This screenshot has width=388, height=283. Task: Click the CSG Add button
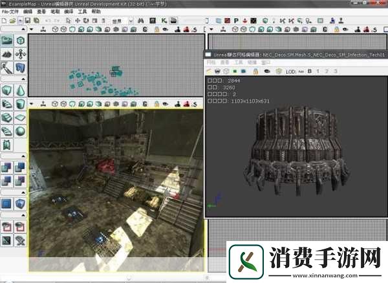(7, 167)
